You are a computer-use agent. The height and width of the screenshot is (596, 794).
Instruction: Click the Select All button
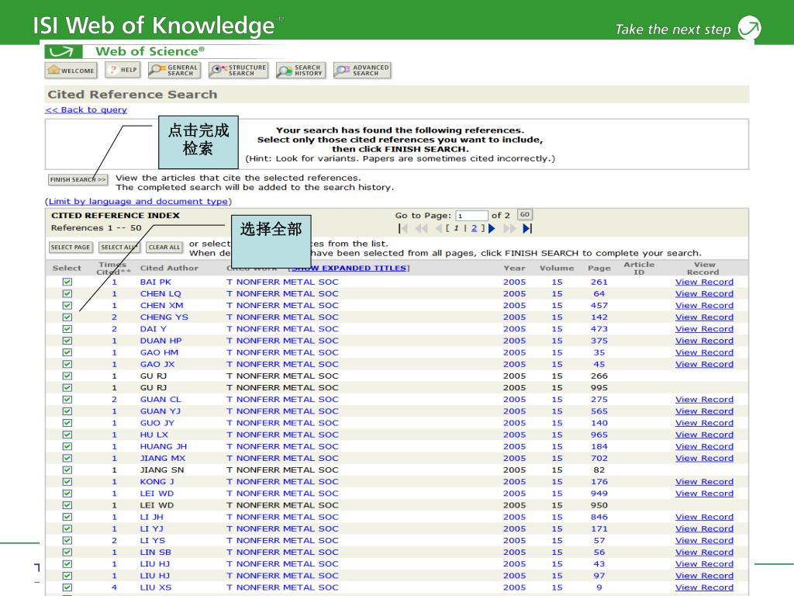pos(119,248)
